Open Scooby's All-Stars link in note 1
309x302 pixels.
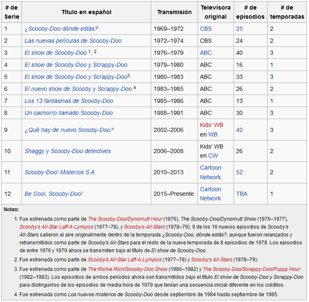pyautogui.click(x=145, y=227)
